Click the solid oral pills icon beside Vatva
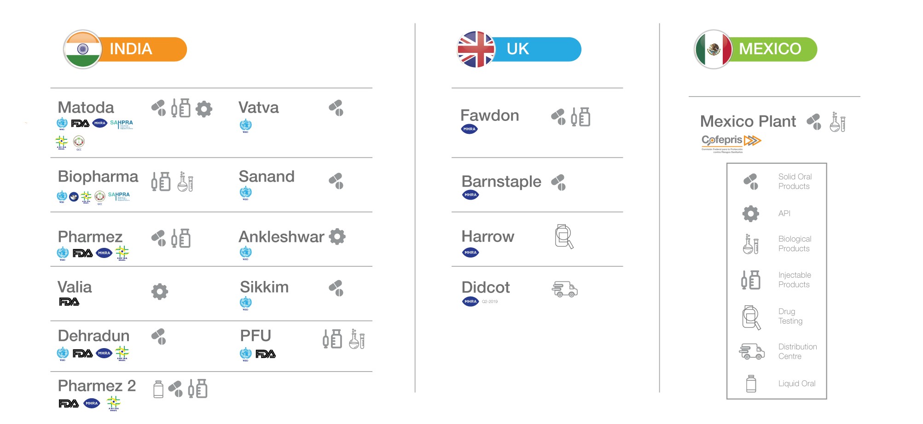923x424 pixels. (x=336, y=108)
